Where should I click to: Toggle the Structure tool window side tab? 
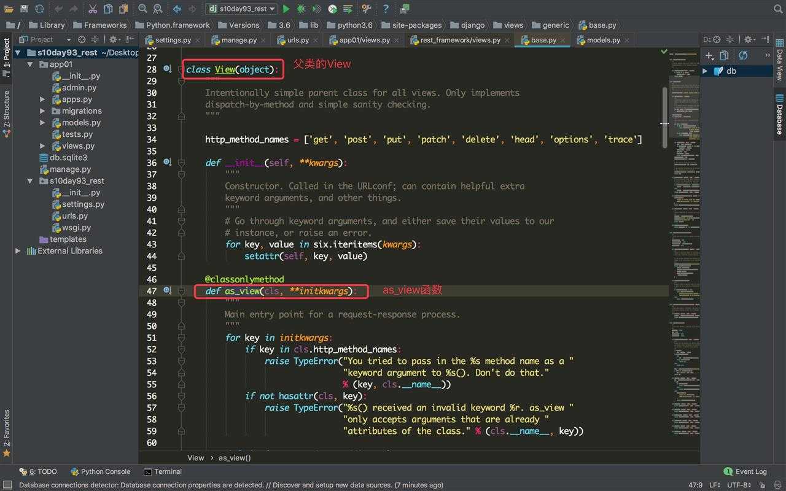(x=6, y=114)
